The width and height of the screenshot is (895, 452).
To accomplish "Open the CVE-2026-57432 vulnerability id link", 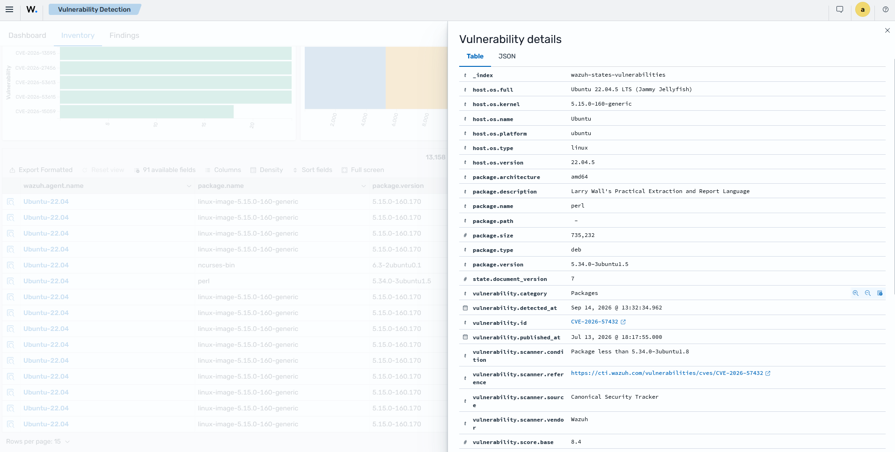I will click(594, 322).
